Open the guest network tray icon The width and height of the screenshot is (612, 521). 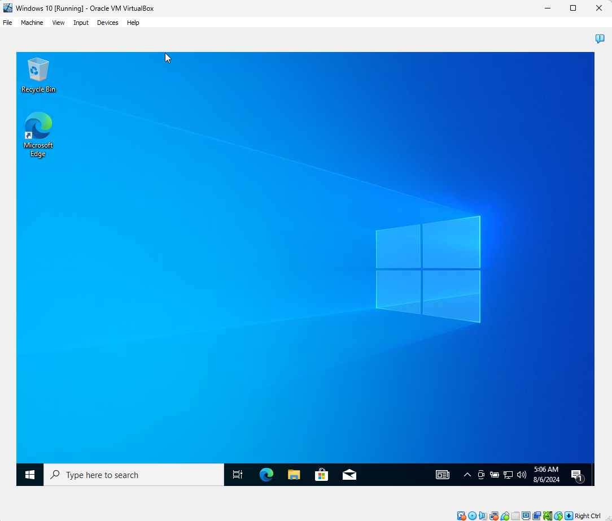pyautogui.click(x=508, y=475)
